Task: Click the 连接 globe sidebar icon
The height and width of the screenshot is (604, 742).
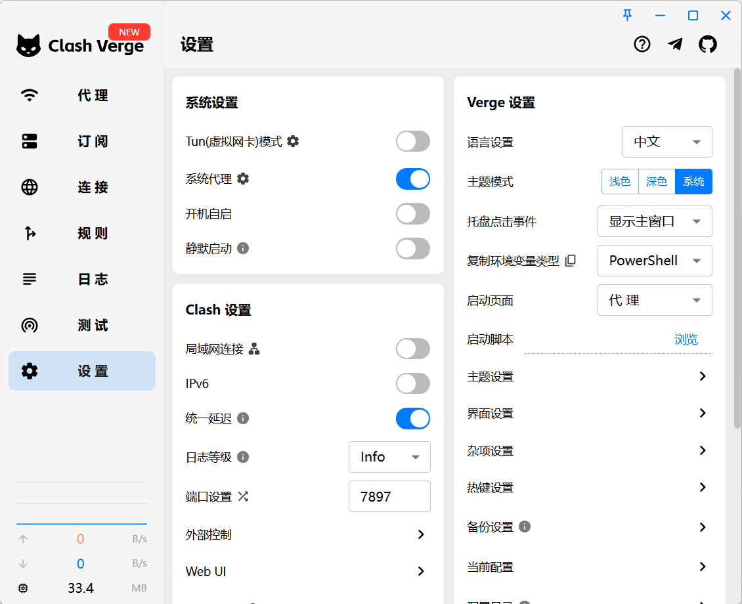Action: 30,187
